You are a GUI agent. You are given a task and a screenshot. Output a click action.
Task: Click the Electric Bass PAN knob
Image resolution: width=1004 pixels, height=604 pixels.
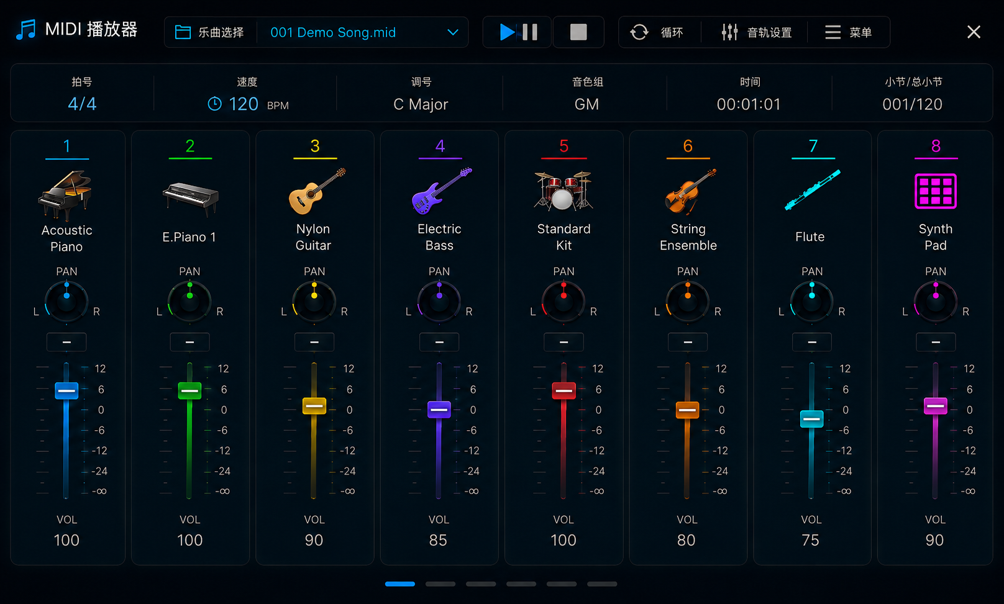pos(439,301)
